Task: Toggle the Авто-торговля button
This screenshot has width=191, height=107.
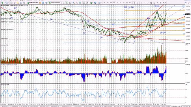Action: pyautogui.click(x=55, y=3)
